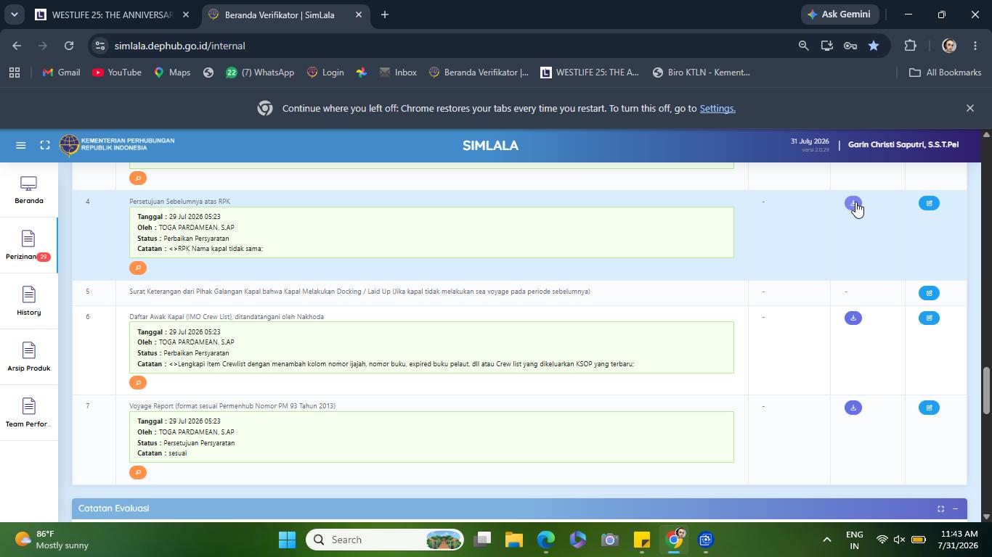Dismiss the Chrome restore tabs banner

tap(969, 108)
